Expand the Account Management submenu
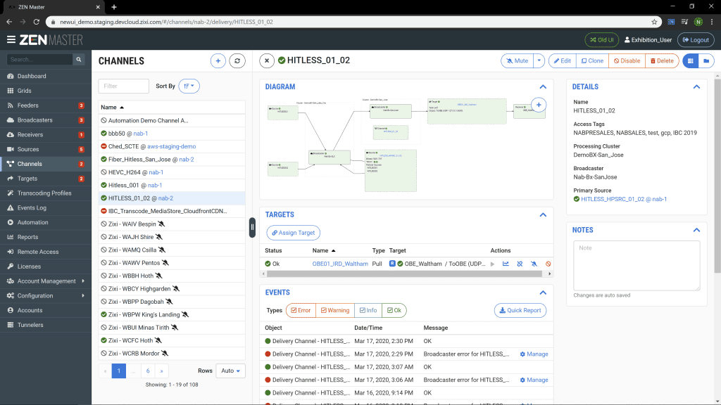 pyautogui.click(x=46, y=281)
